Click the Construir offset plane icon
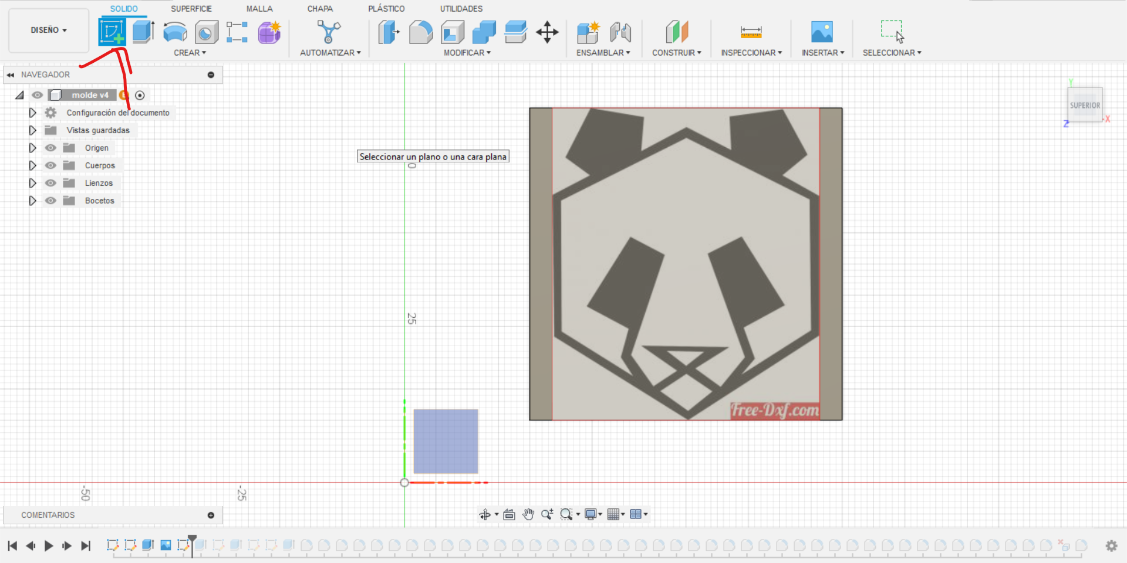 (x=677, y=32)
